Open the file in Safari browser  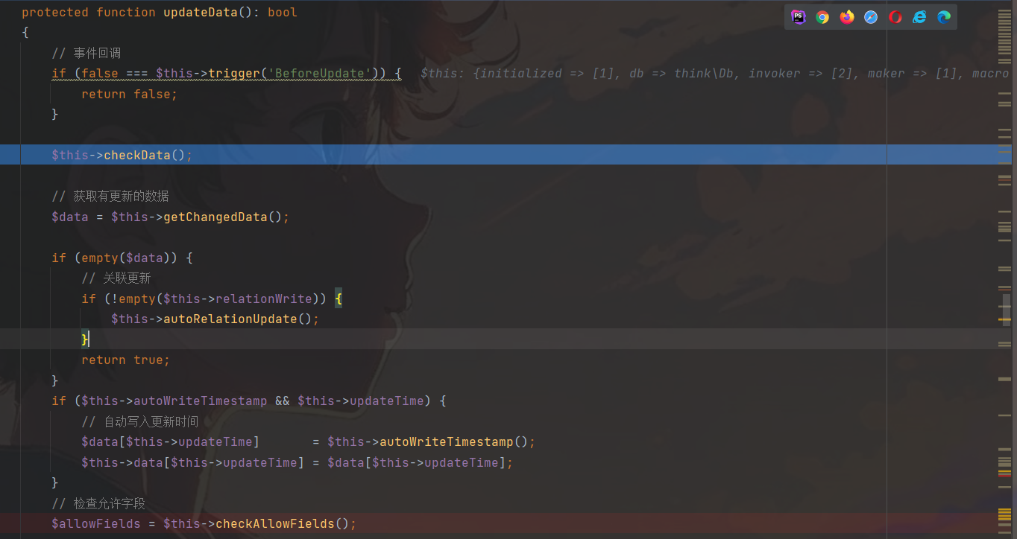(871, 17)
